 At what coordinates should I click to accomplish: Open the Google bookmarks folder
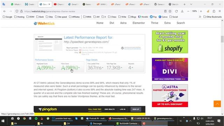coord(7,17)
